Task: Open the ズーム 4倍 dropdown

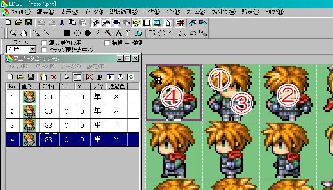Action: pos(32,49)
